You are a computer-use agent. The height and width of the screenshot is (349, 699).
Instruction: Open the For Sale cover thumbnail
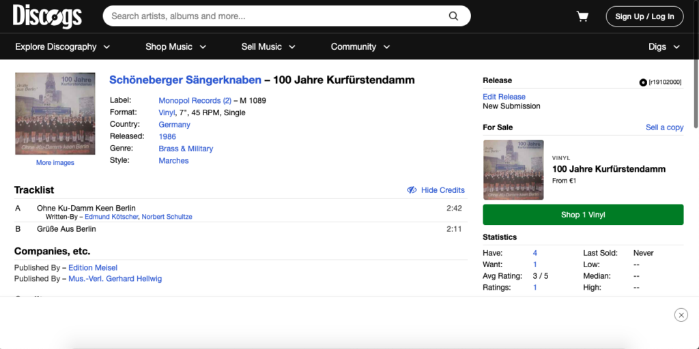513,170
